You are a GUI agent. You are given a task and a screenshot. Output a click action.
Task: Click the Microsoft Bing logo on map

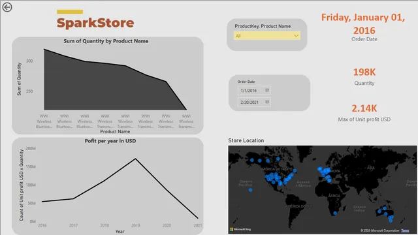coord(240,229)
